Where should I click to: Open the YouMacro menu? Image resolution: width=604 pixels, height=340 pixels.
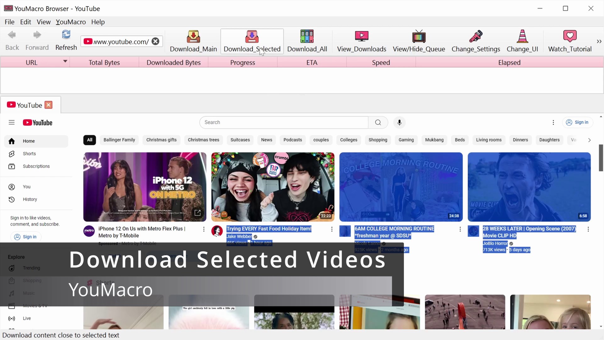point(71,22)
